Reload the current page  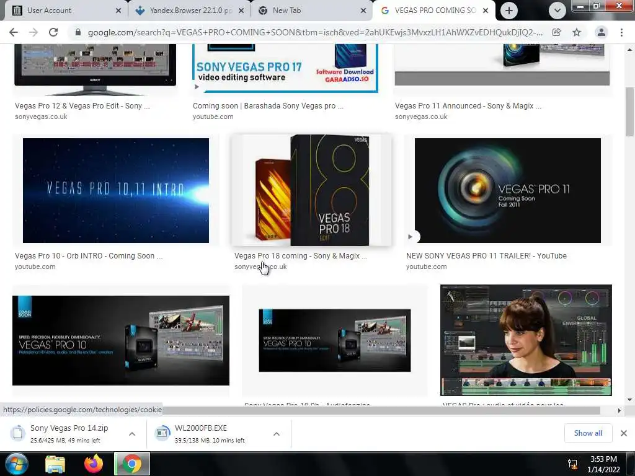click(x=53, y=32)
